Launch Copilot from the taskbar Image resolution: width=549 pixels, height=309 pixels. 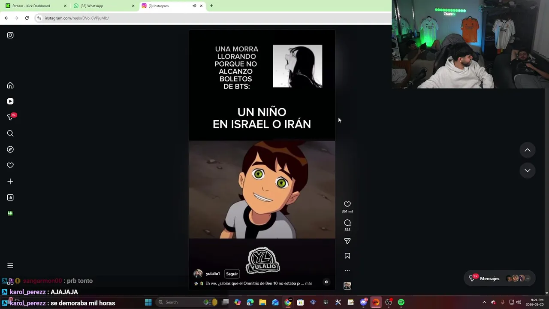pos(238,302)
